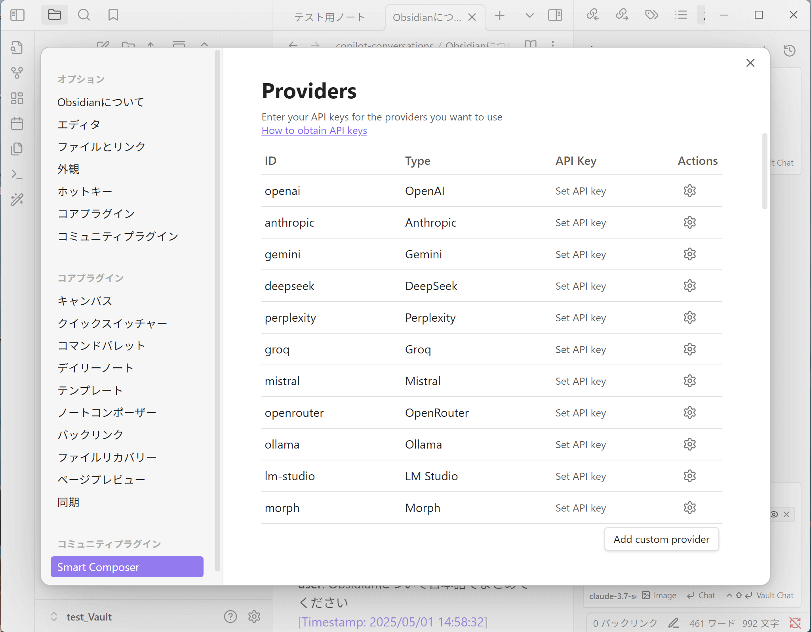Viewport: 811px width, 632px height.
Task: Open the tags icon in right sidebar
Action: pos(651,15)
